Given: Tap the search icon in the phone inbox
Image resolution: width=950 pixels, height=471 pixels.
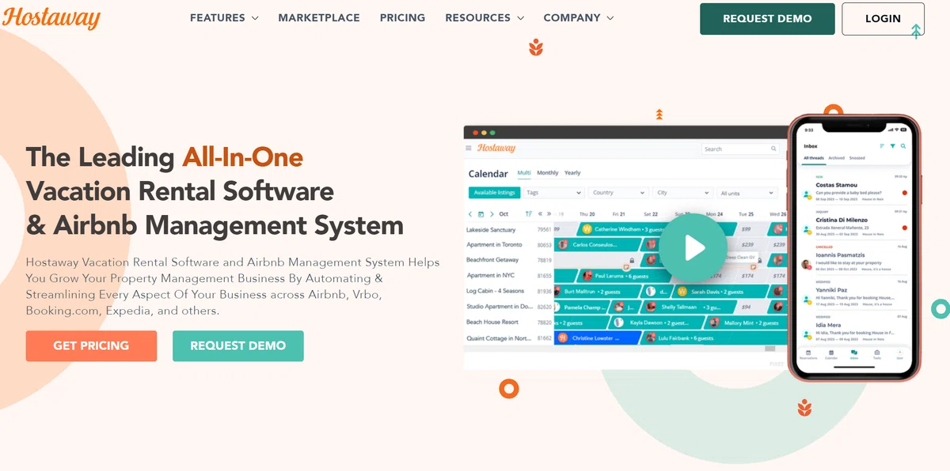Looking at the screenshot, I should pos(902,146).
